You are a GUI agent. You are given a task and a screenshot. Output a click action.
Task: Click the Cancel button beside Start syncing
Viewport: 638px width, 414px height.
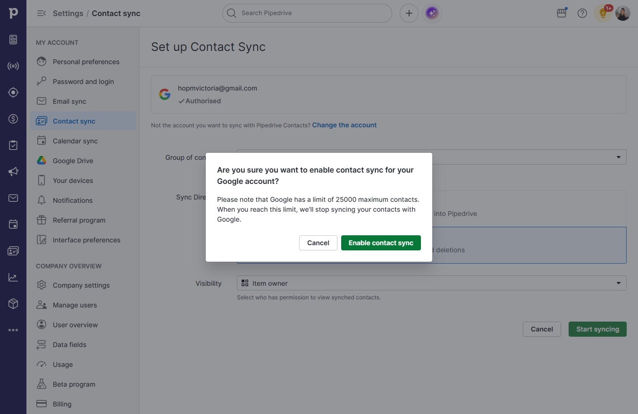pos(542,329)
